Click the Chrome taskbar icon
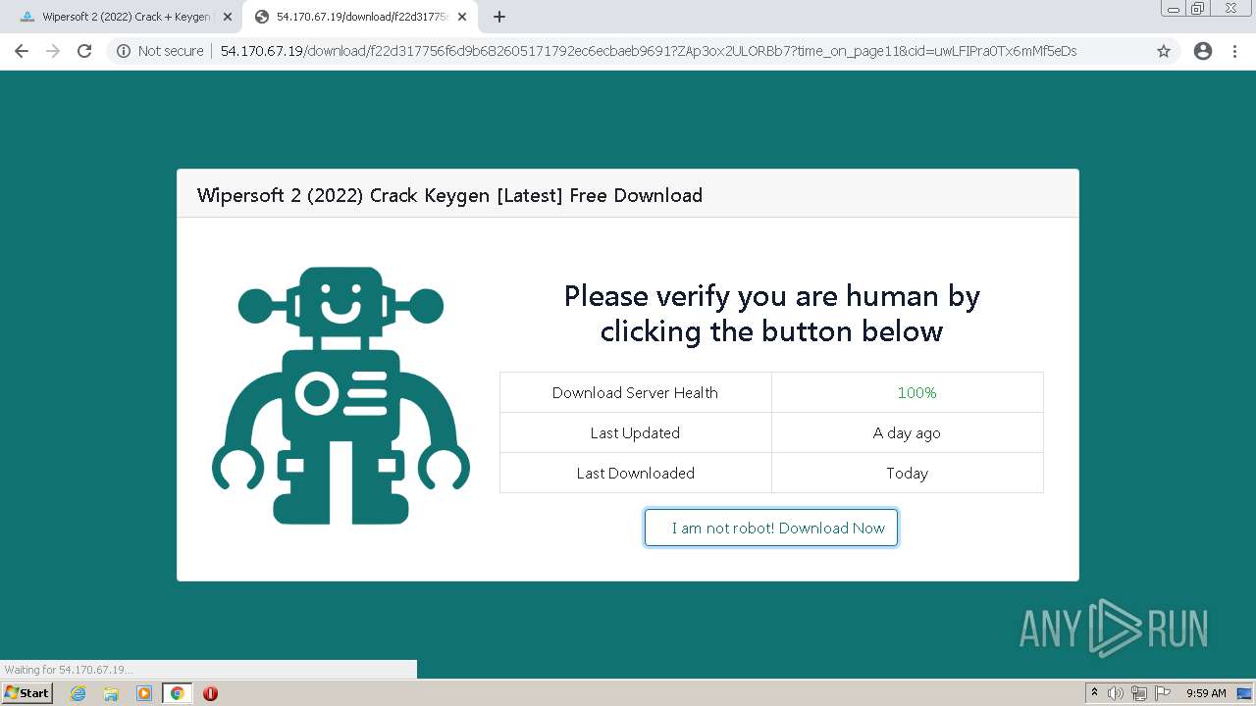This screenshot has height=706, width=1256. (x=177, y=693)
